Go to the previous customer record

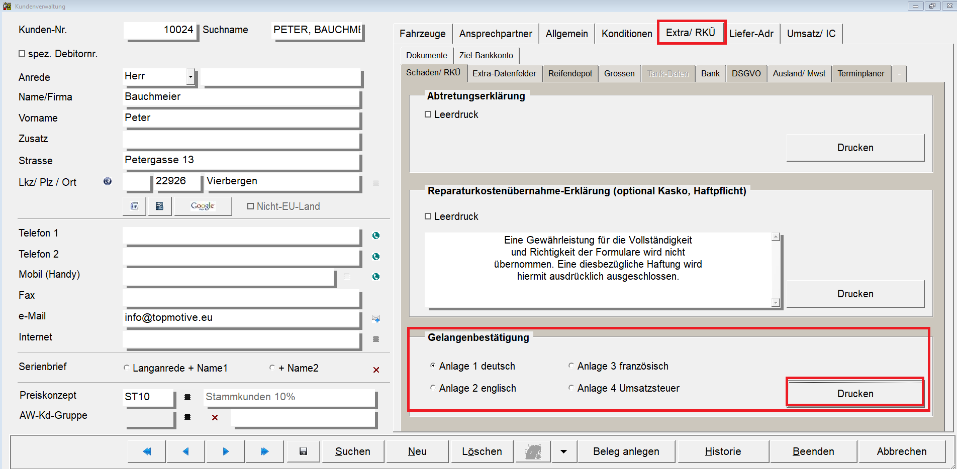click(186, 451)
